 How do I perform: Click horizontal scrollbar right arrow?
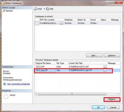tap(119, 94)
